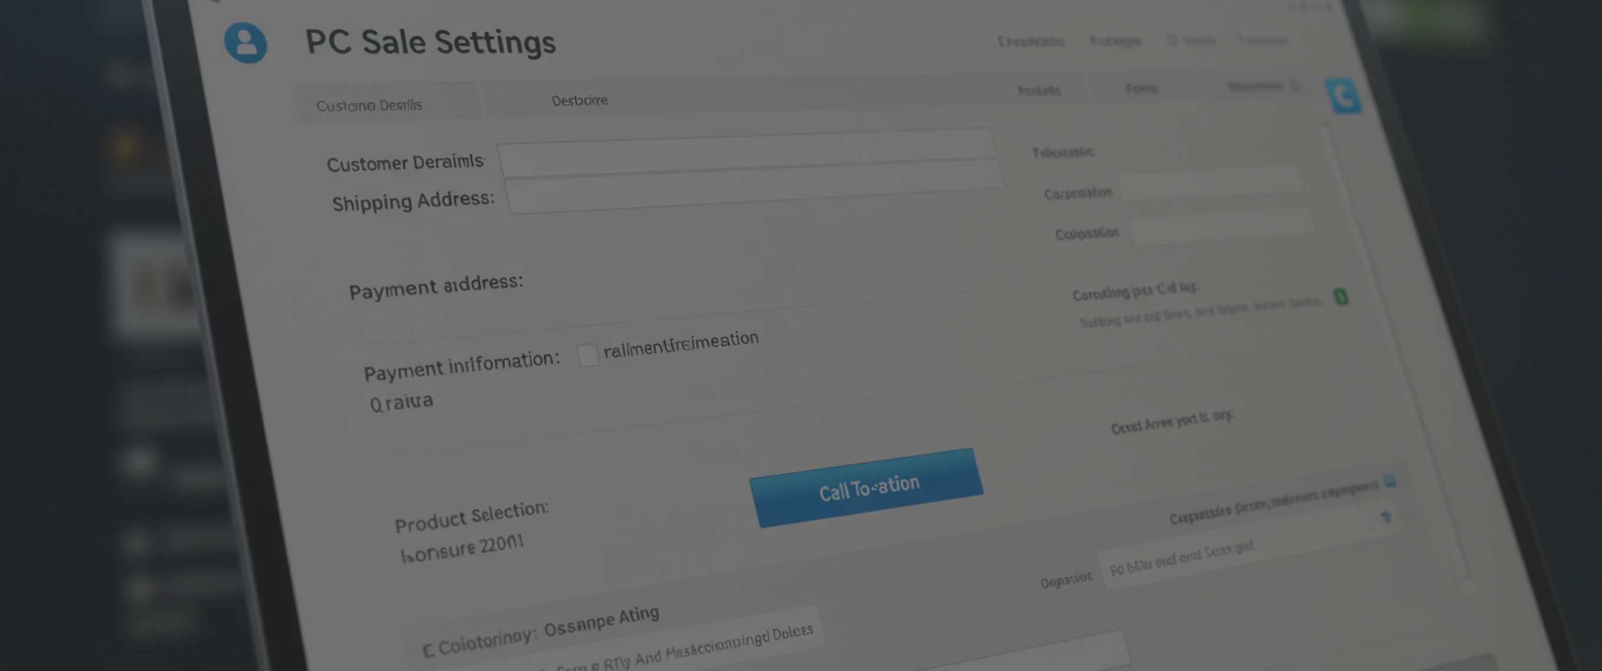Open the Customer Details tab
The image size is (1602, 671).
(369, 105)
